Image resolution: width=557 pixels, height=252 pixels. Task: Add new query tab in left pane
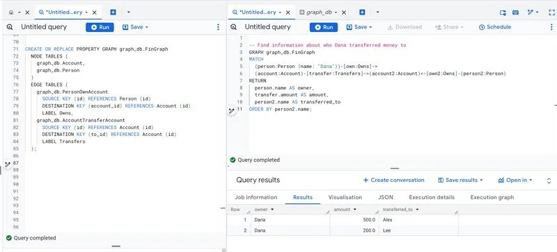click(x=113, y=12)
